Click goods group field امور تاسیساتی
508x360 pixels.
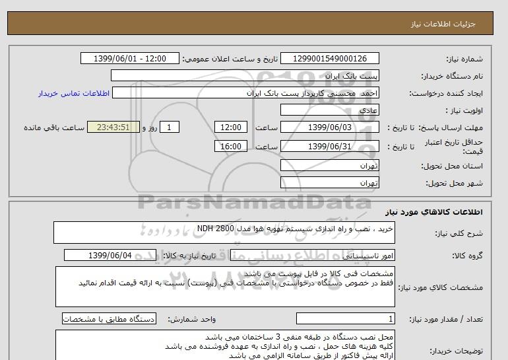point(312,255)
